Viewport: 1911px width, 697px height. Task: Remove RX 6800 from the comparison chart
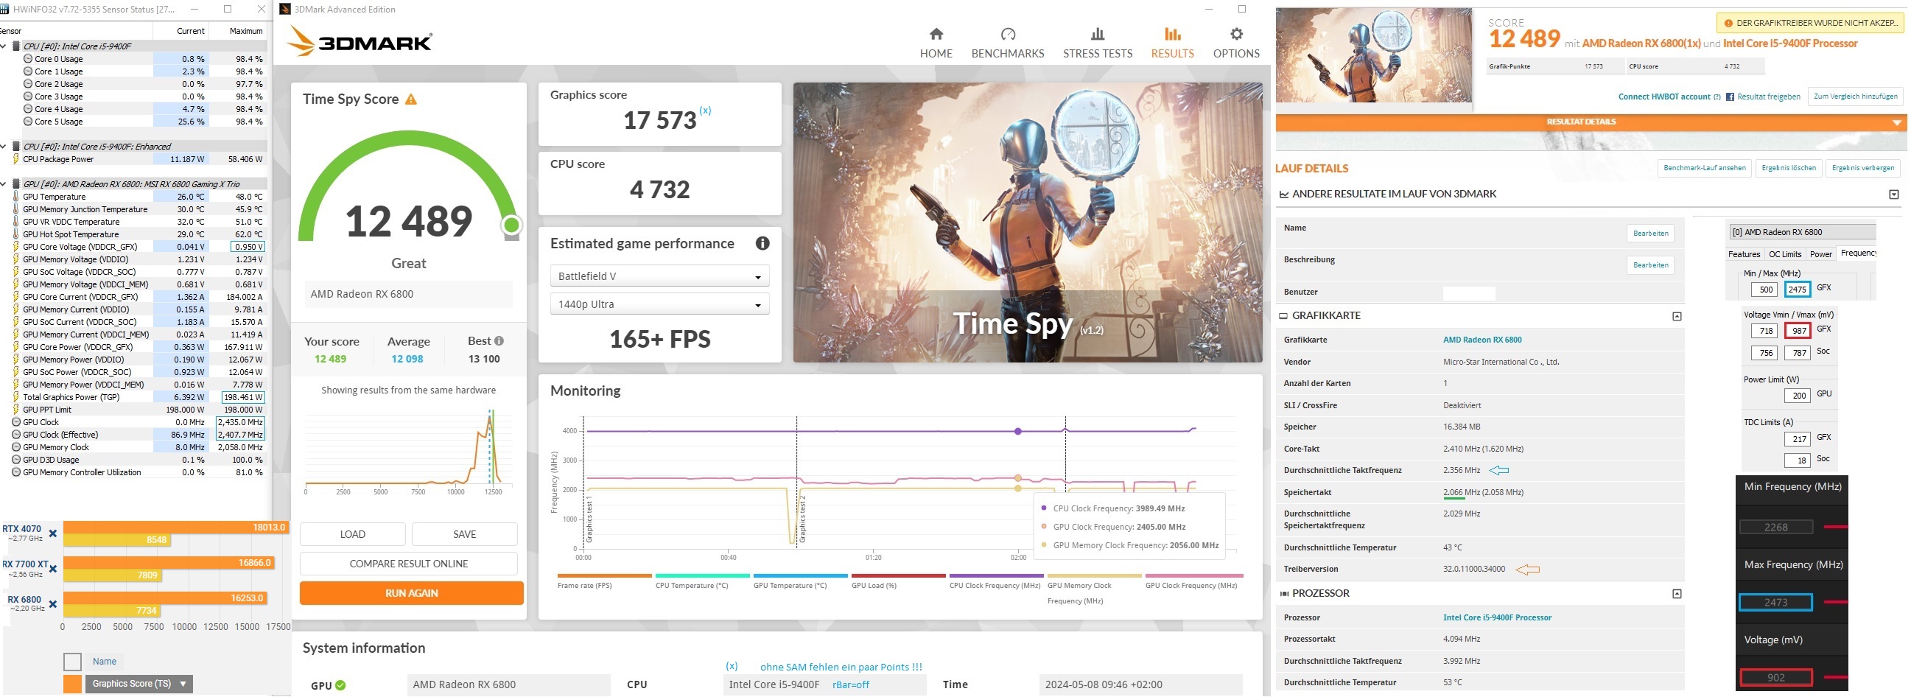pos(52,603)
